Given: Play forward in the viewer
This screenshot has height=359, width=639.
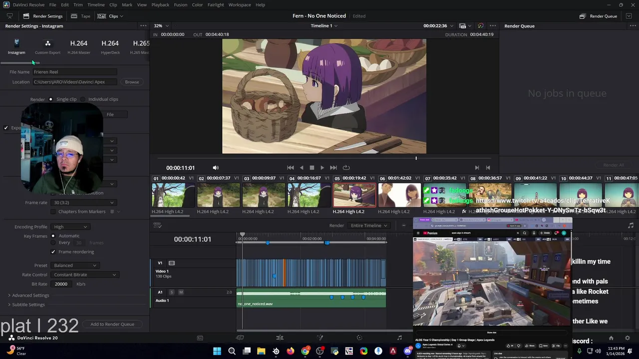Looking at the screenshot, I should coord(322,168).
